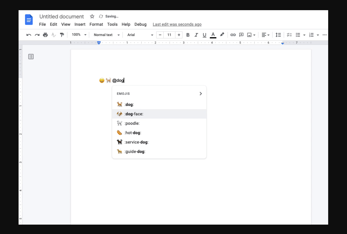Screen dimensions: 347x234
Task: Undo the last action
Action: click(29, 35)
